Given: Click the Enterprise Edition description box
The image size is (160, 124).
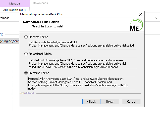Looking at the screenshot, I should coord(81,83).
